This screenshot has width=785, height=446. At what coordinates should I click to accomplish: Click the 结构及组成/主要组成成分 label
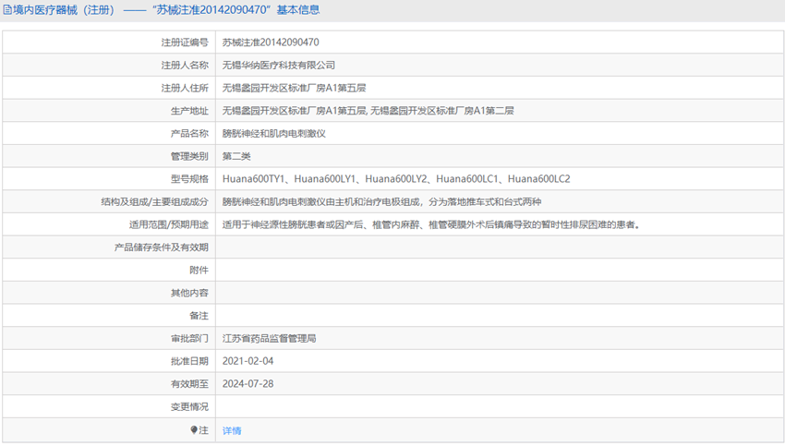pos(154,201)
